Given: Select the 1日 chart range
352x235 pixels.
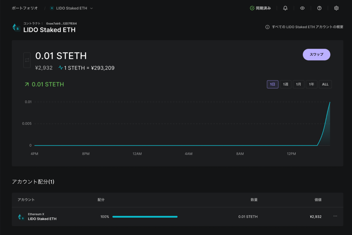Looking at the screenshot, I should pos(273,84).
